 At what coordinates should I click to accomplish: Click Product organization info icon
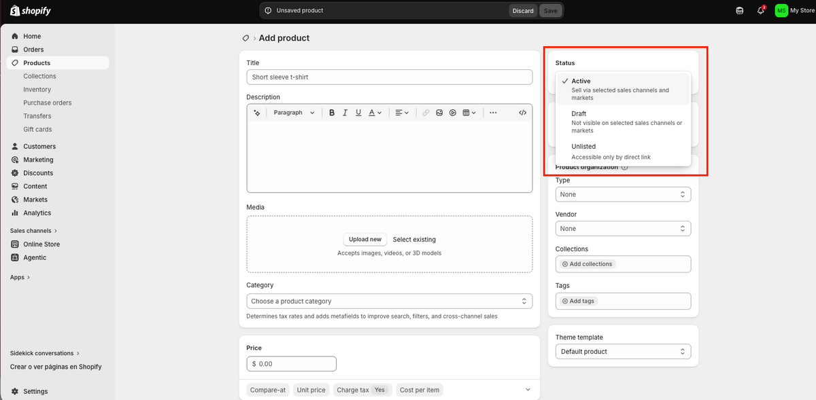624,167
